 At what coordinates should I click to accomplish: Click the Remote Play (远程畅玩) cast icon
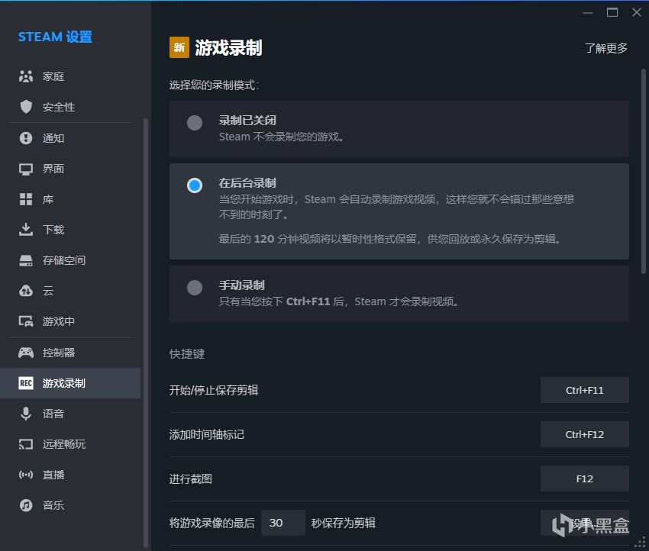click(26, 444)
